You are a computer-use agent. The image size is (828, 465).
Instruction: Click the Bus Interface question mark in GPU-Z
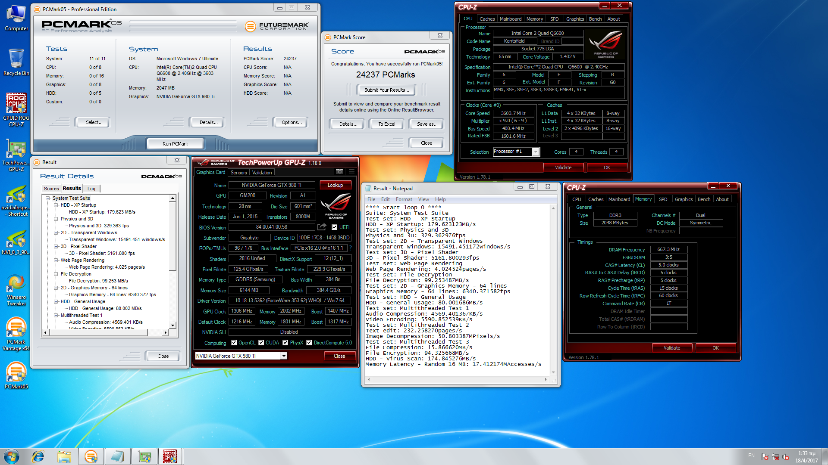pos(351,248)
